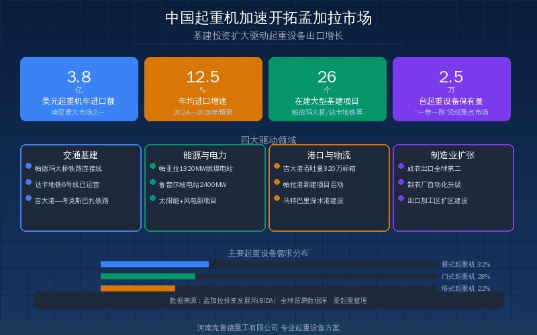Select the item 出口加工区扩区建设
537x335 pixels.
pyautogui.click(x=438, y=200)
